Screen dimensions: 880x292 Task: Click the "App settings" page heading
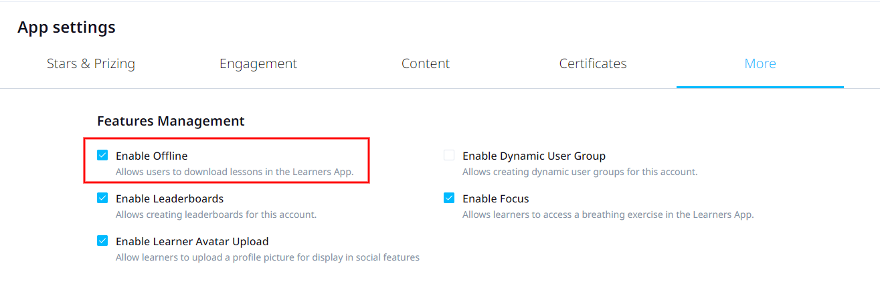click(x=66, y=27)
